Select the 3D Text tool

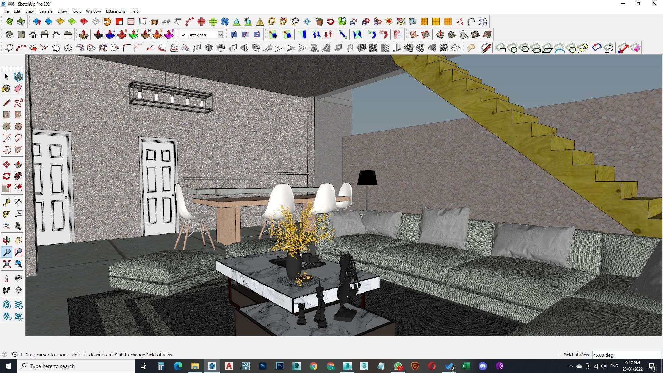18,226
